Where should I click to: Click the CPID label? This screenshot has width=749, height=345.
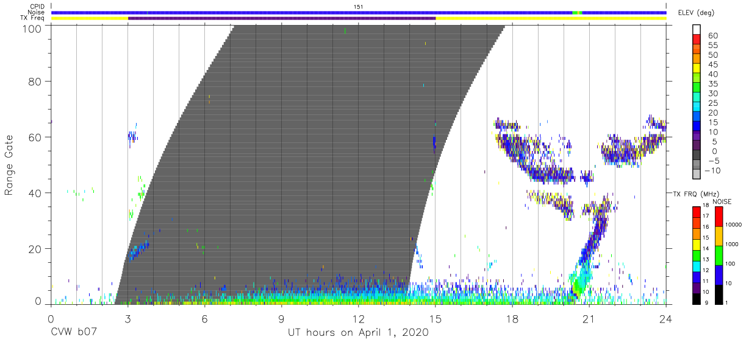pos(37,7)
